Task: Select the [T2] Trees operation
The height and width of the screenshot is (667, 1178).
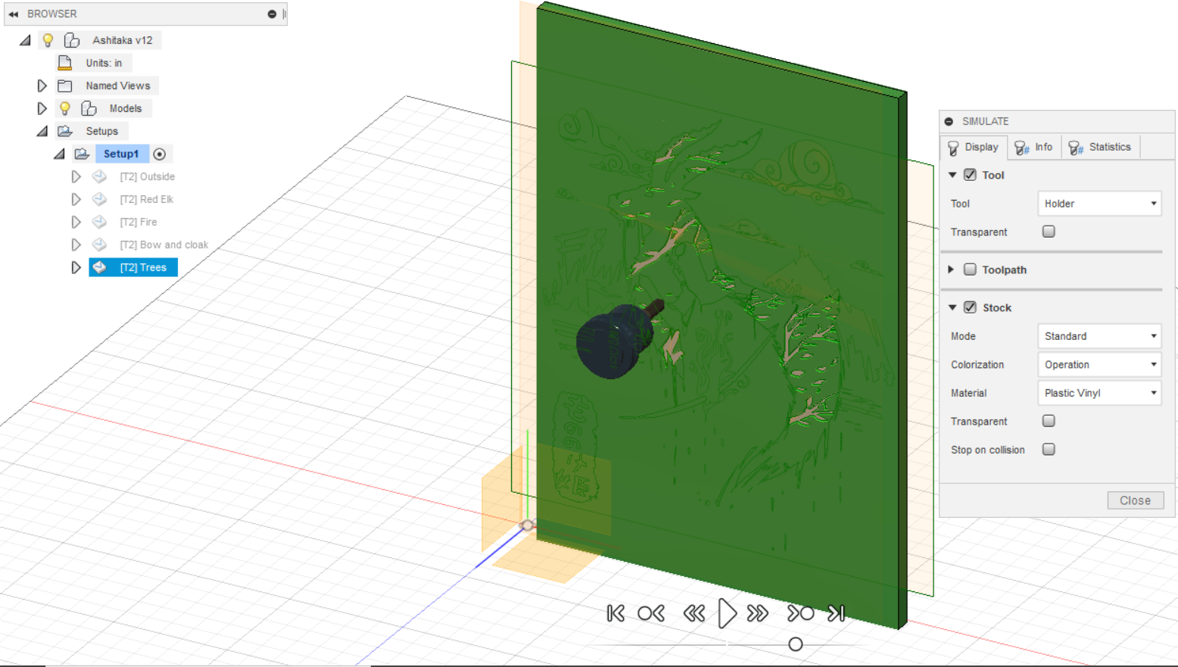Action: tap(144, 266)
